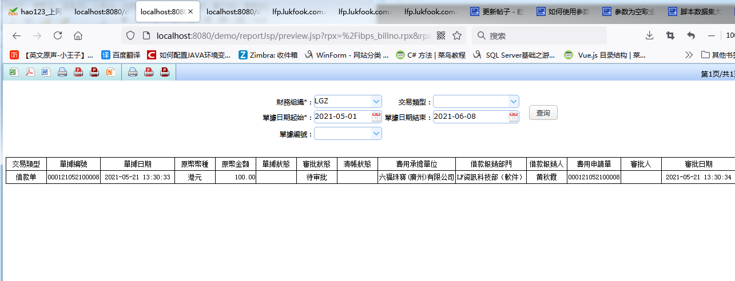Open the Zimbra: 收件箱 bookmark
The height and width of the screenshot is (281, 735).
tap(268, 55)
